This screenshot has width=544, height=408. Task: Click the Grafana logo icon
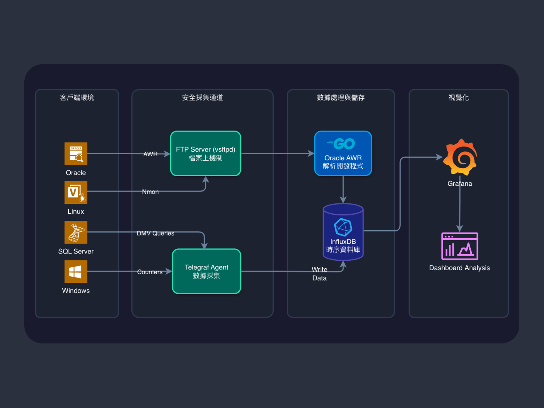click(459, 157)
